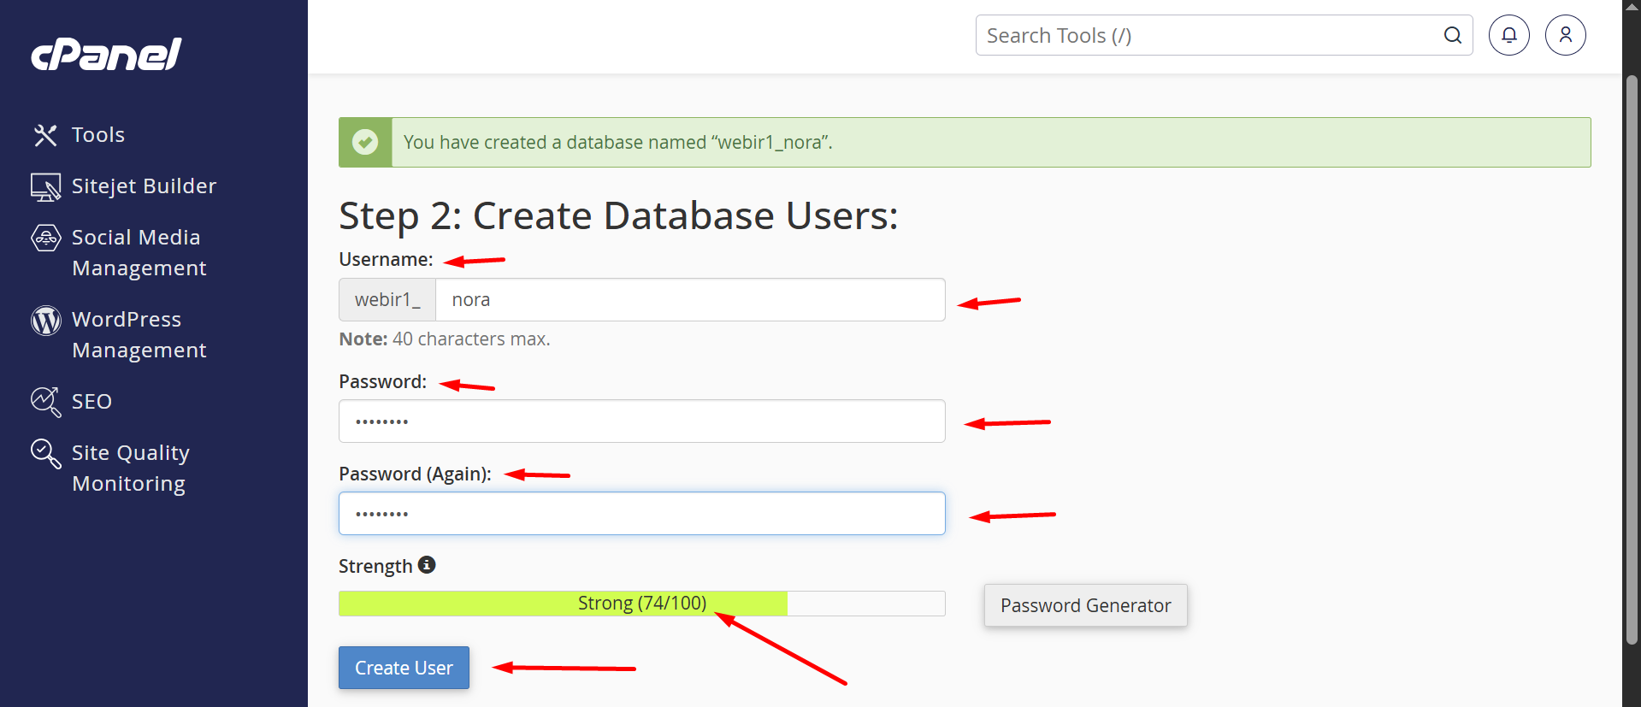This screenshot has width=1641, height=707.
Task: Focus the Search Tools box
Action: pyautogui.click(x=1206, y=35)
